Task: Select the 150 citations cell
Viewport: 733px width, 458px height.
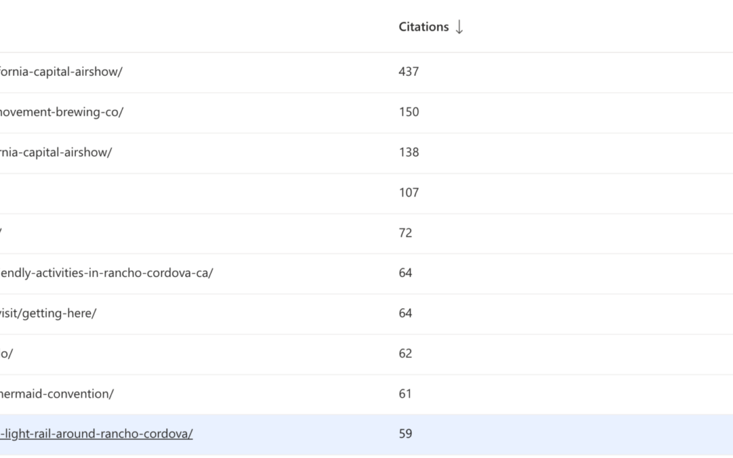Action: pos(409,112)
